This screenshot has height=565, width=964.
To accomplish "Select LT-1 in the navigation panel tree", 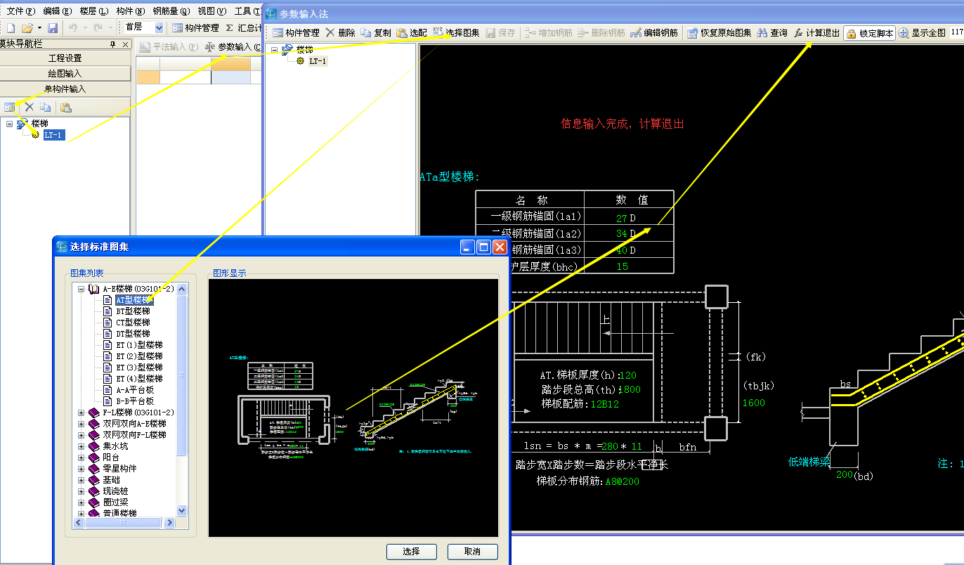I will pos(54,135).
